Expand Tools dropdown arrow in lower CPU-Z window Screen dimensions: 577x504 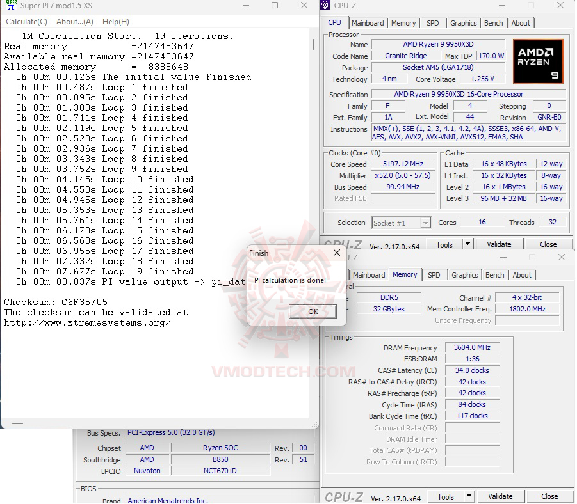[x=469, y=497]
